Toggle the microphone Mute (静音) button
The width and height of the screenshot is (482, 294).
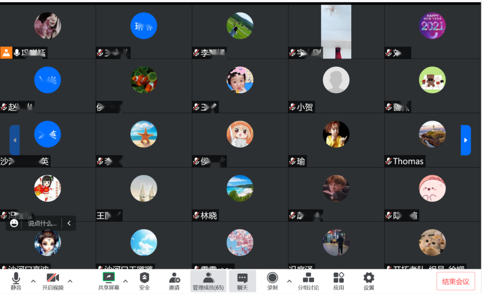(16, 281)
